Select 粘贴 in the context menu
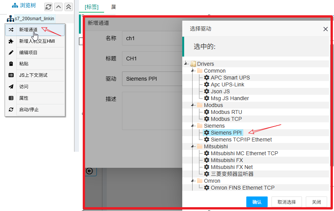This screenshot has width=334, height=211. tap(35, 63)
